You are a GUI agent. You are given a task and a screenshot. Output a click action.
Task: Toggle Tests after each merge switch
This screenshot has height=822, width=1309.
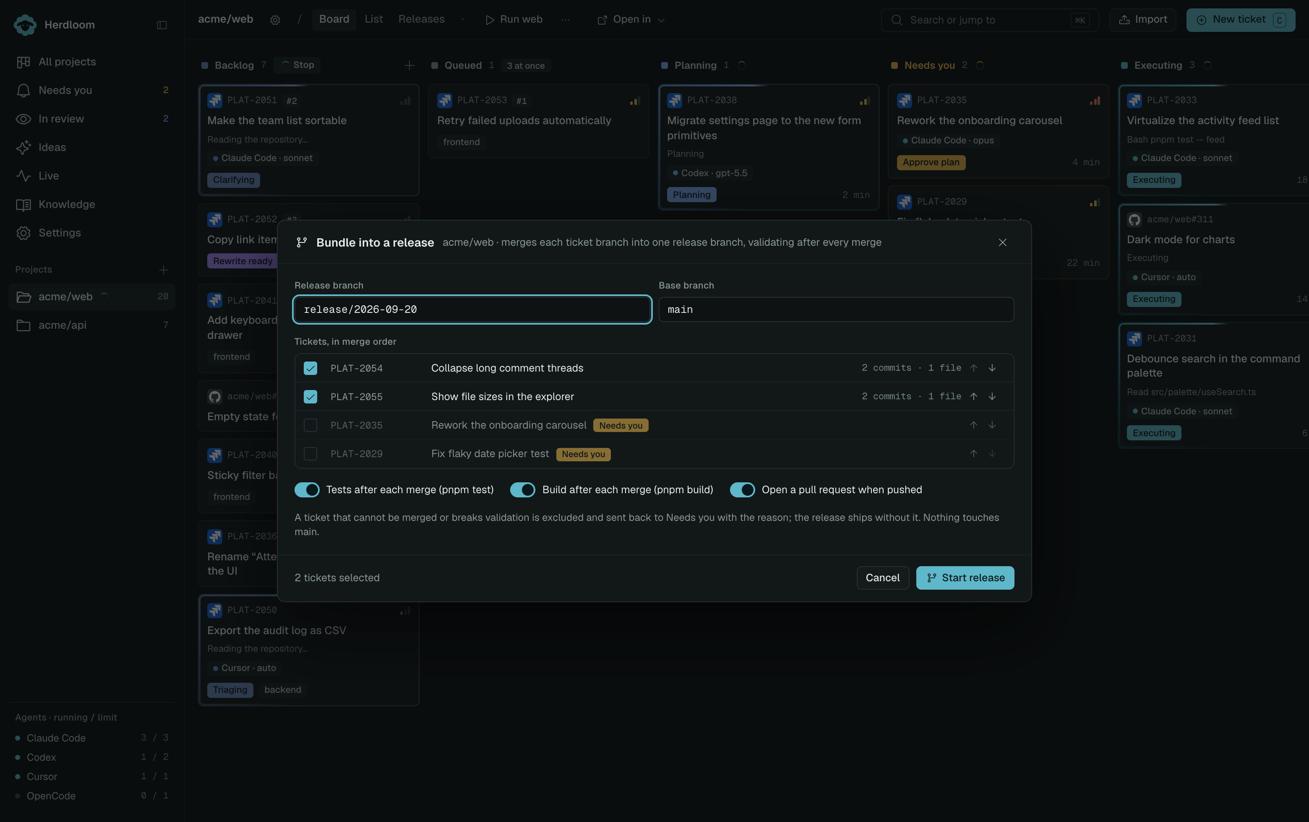coord(307,489)
